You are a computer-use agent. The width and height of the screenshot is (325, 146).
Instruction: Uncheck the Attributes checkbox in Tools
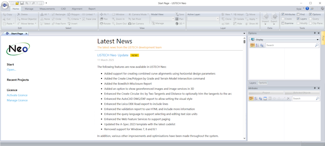[283, 15]
